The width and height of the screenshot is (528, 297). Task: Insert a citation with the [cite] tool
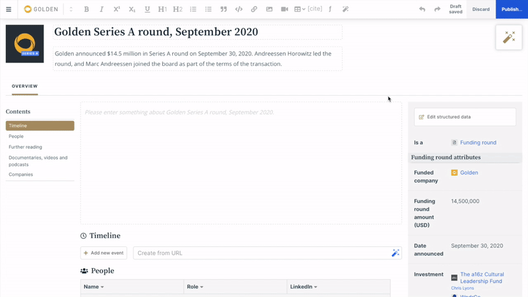[x=315, y=9]
